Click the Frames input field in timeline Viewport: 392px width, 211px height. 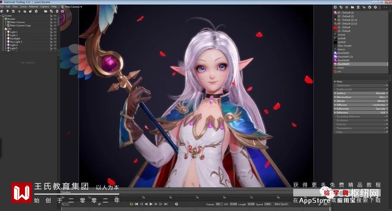click(x=219, y=204)
